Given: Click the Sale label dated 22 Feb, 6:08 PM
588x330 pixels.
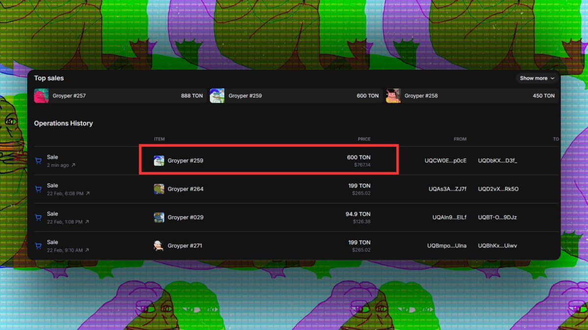Looking at the screenshot, I should (52, 185).
